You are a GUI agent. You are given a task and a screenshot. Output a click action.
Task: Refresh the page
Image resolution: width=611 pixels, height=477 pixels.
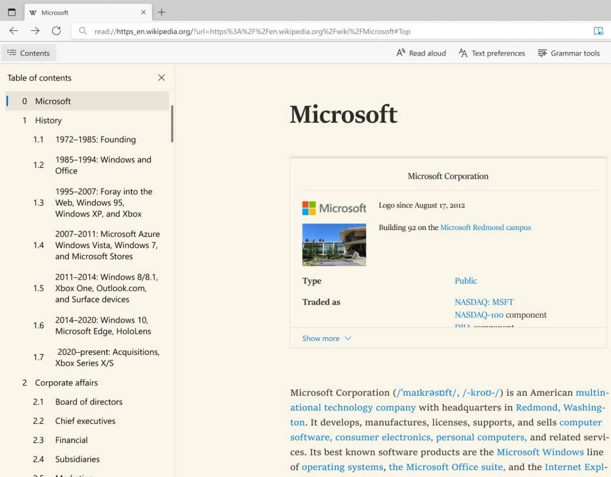pyautogui.click(x=57, y=31)
